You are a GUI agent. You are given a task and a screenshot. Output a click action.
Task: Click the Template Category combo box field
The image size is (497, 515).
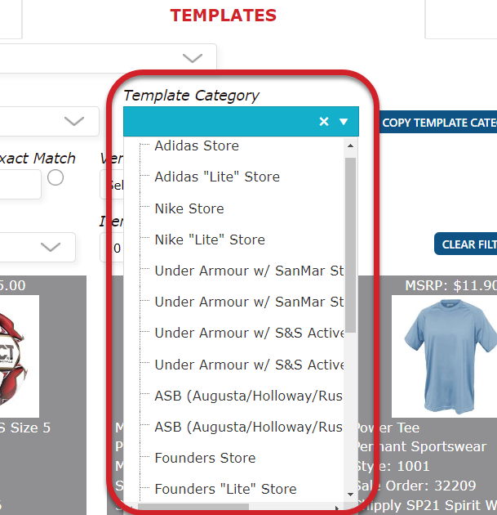point(241,122)
